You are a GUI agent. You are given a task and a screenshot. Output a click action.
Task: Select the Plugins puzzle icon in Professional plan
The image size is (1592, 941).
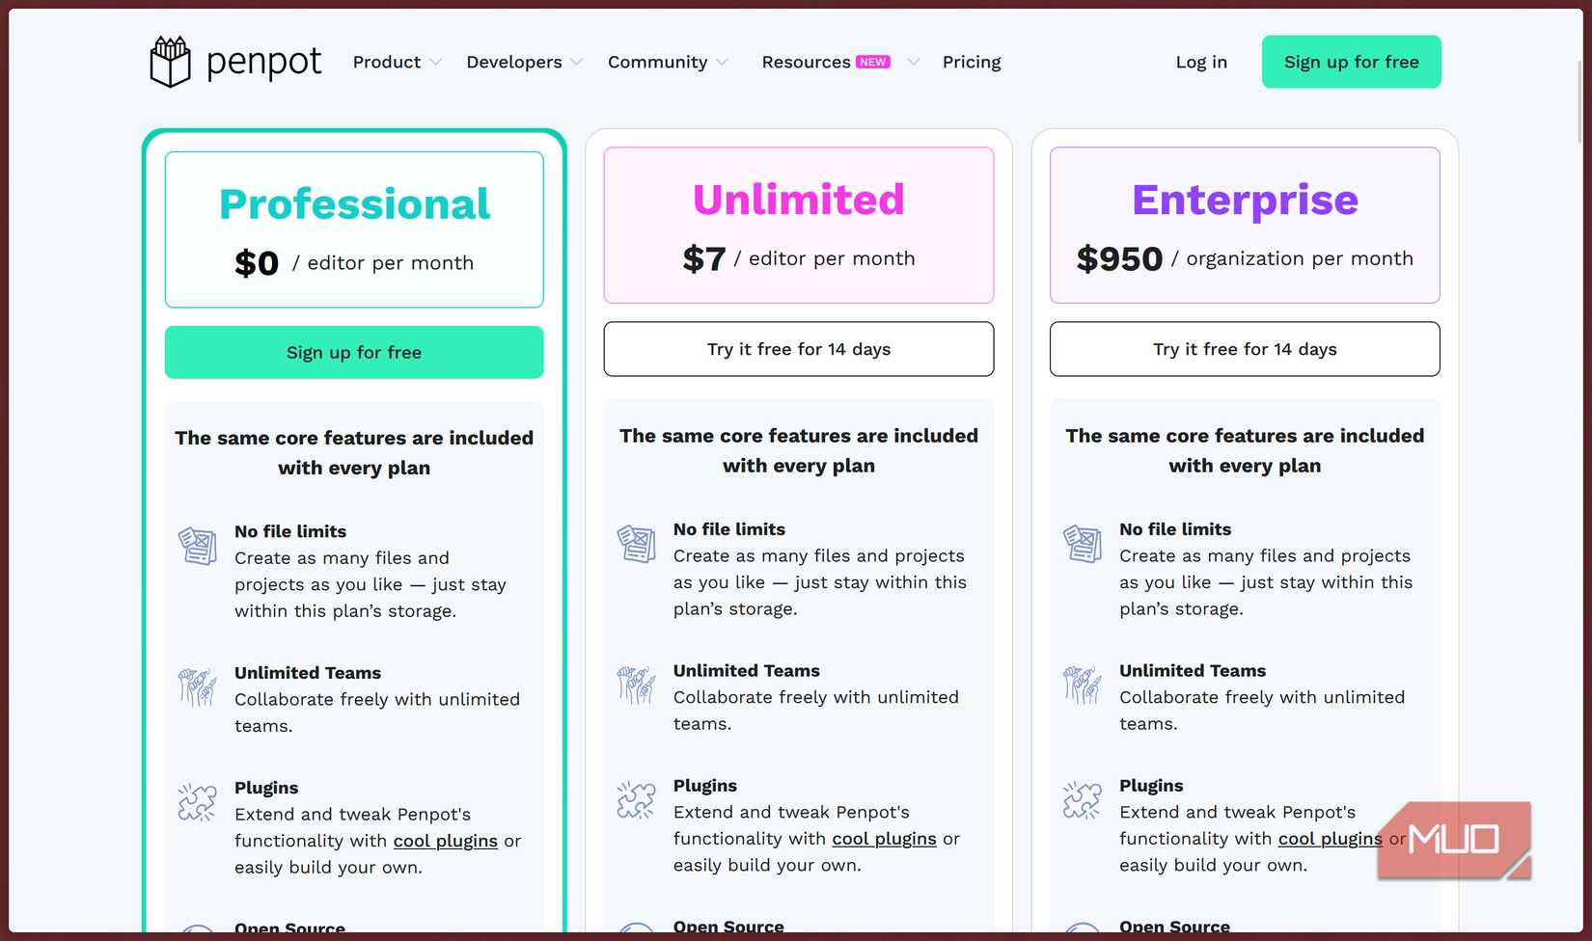[197, 801]
